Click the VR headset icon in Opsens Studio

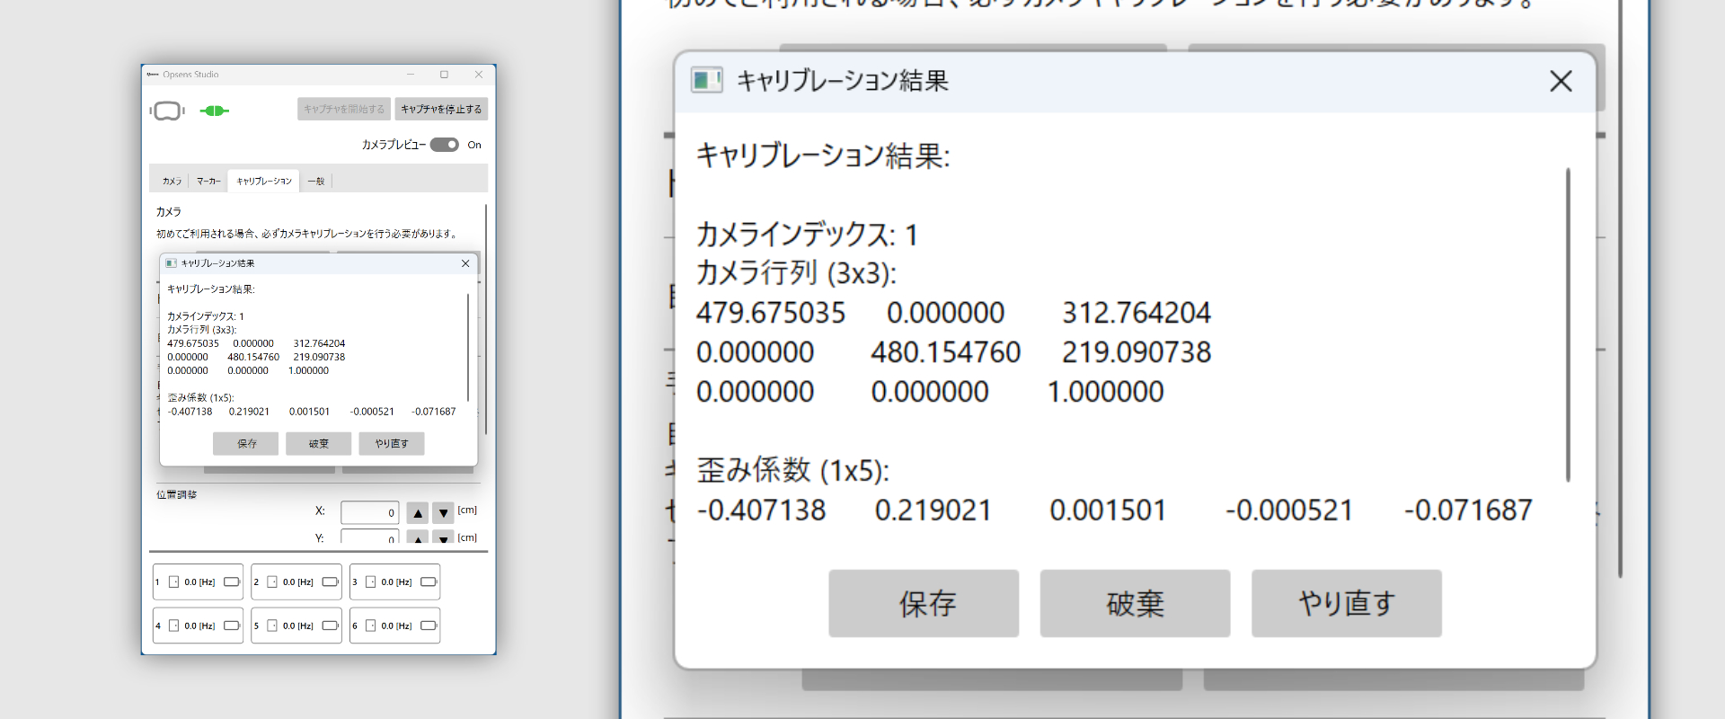[167, 111]
